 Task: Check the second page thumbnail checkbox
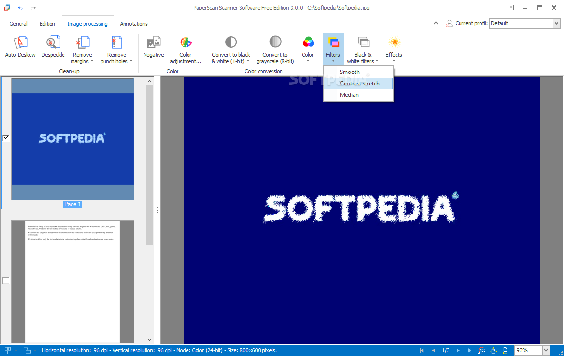[6, 281]
